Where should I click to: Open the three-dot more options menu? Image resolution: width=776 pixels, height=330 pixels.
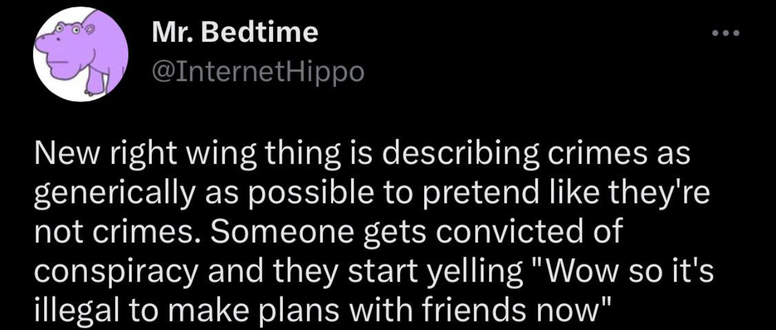click(x=725, y=34)
